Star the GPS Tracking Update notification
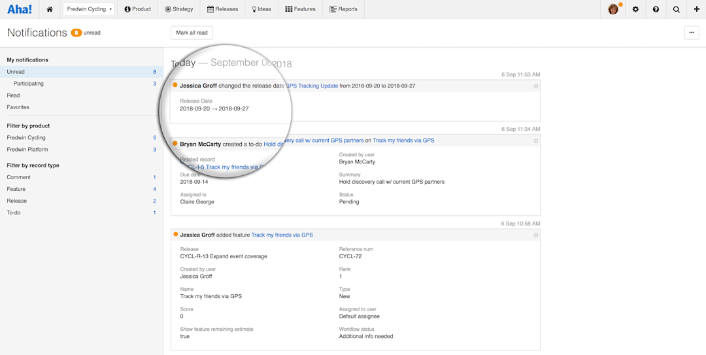Screen dimensions: 706x355 [536, 86]
